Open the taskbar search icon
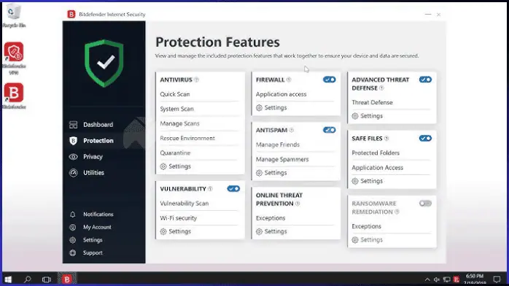The width and height of the screenshot is (509, 286). (28, 279)
